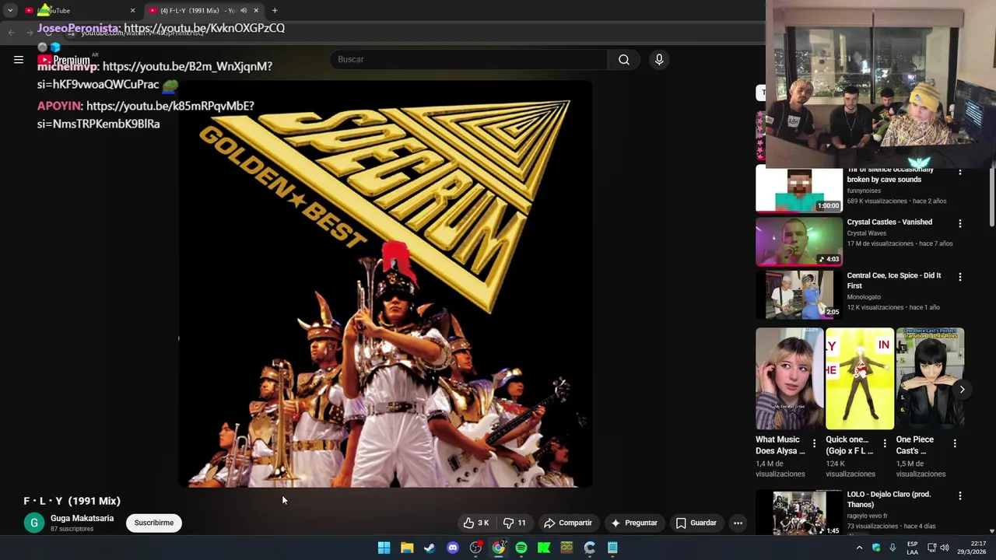Screen dimensions: 996x560
Task: Open the ESP LAA language switcher
Action: click(912, 548)
